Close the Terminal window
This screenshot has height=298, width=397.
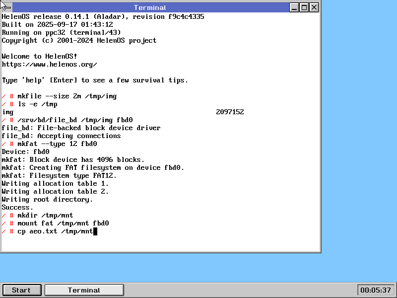314,7
